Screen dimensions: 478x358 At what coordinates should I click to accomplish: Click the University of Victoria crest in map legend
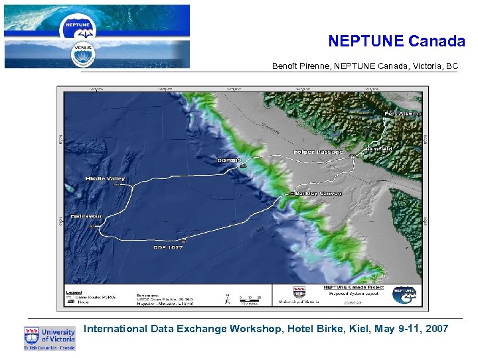[x=299, y=292]
